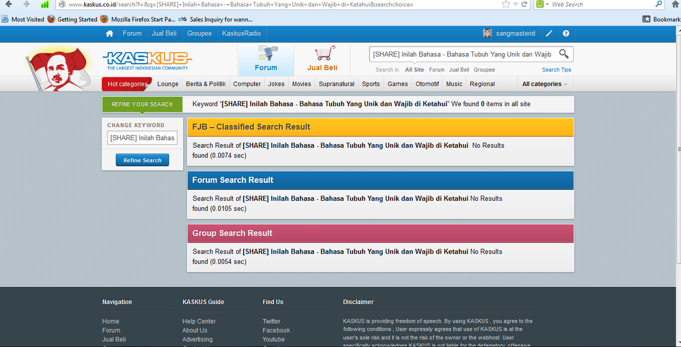
Task: Bookmark this page with the star icon
Action: pos(505,4)
